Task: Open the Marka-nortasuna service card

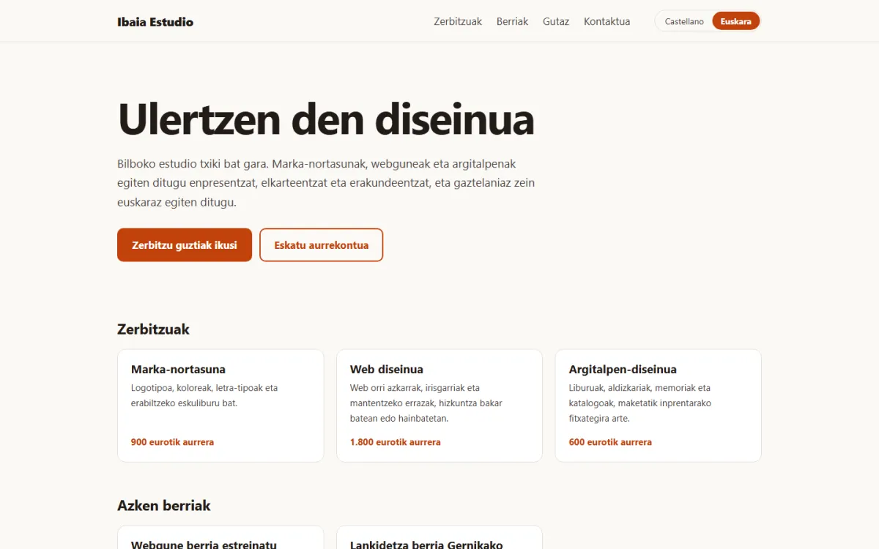Action: (x=220, y=406)
